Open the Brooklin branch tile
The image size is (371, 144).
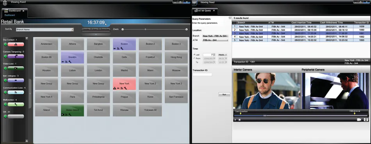click(x=72, y=58)
